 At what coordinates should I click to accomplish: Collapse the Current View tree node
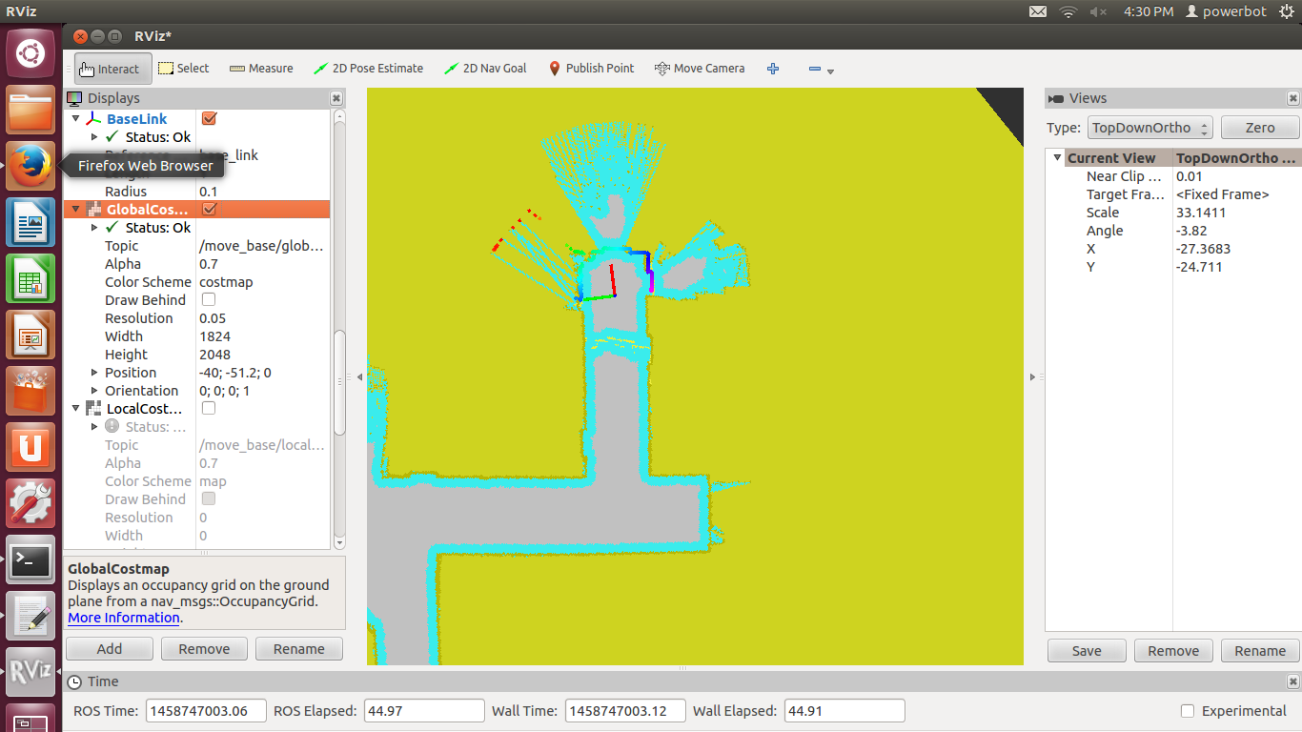pyautogui.click(x=1057, y=158)
